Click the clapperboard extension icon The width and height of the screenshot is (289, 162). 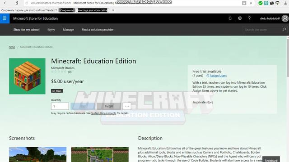272,3
